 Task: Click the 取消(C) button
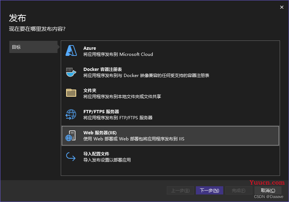click(268, 191)
